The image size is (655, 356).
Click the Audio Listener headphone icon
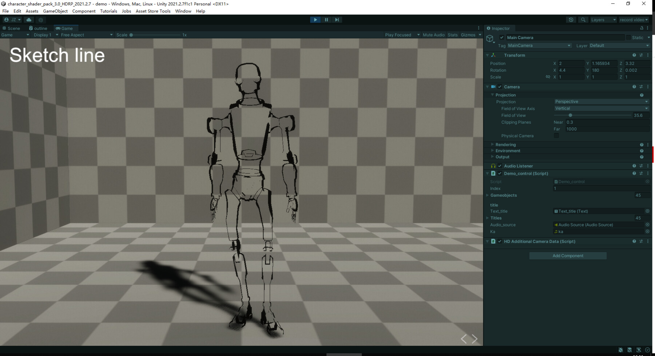point(493,166)
